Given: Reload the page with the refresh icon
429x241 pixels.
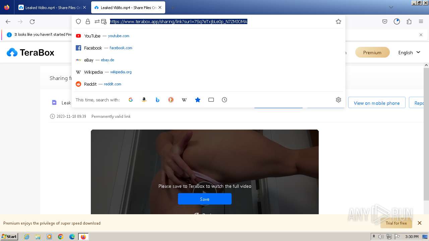Looking at the screenshot, I should (32, 21).
